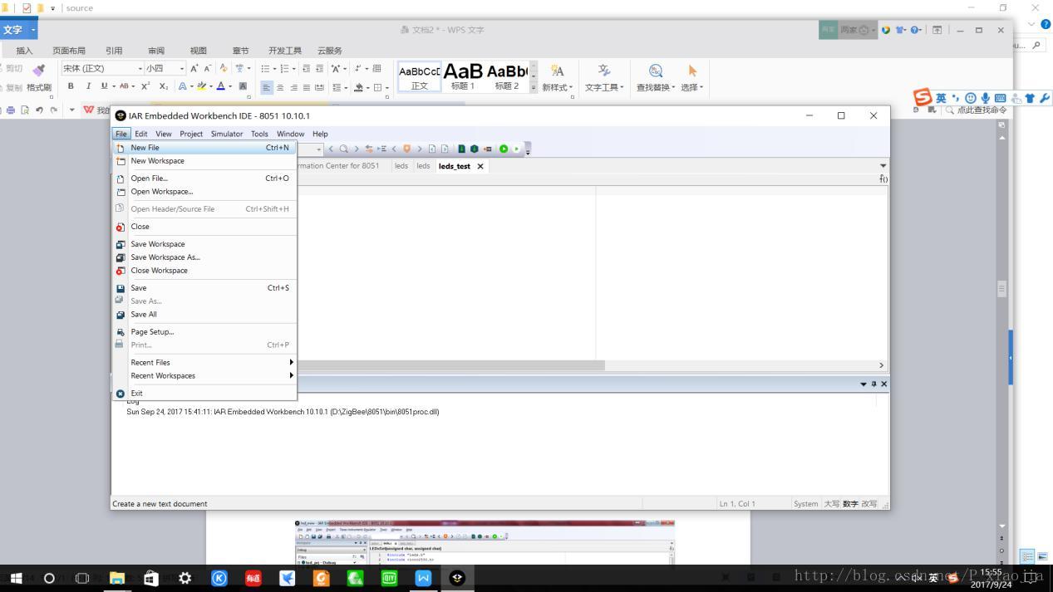Choose New Workspace from File menu
The height and width of the screenshot is (592, 1053).
coord(204,161)
